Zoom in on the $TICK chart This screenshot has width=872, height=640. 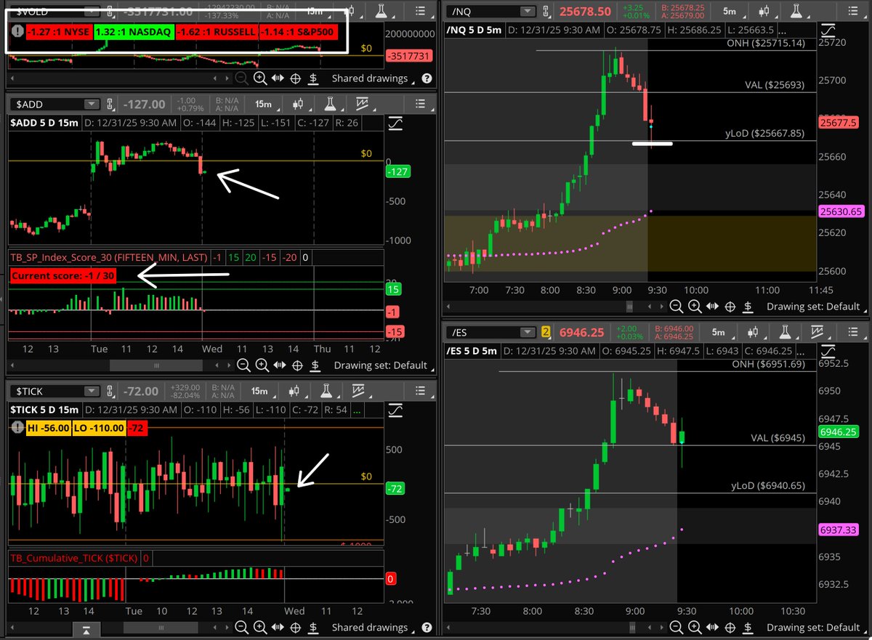pyautogui.click(x=259, y=627)
